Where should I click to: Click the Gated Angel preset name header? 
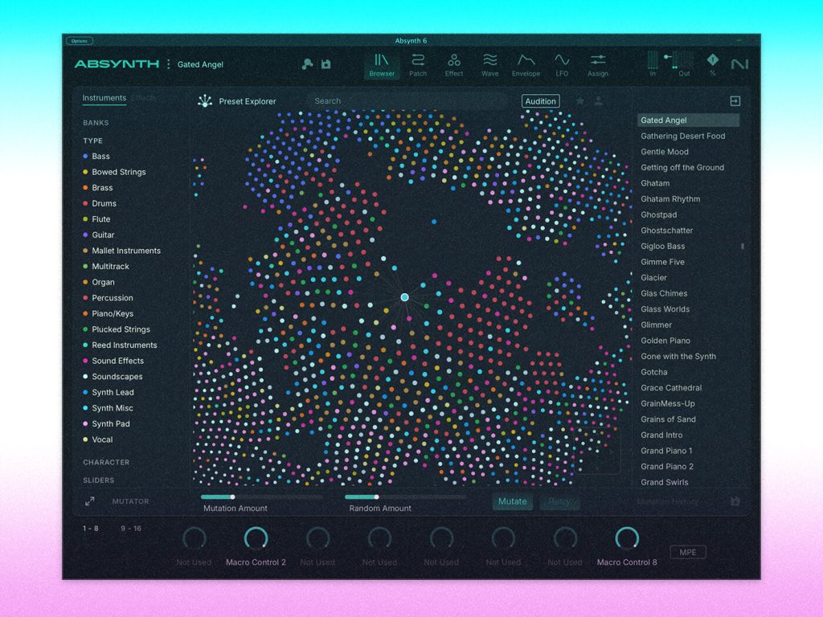coord(200,64)
